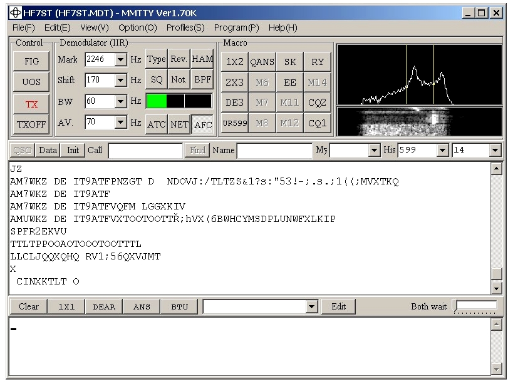
Task: Open the message list combo dropdown
Action: 311,306
